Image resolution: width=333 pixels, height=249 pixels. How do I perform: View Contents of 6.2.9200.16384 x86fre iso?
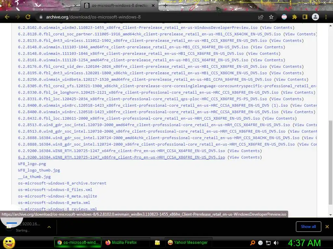(245, 157)
